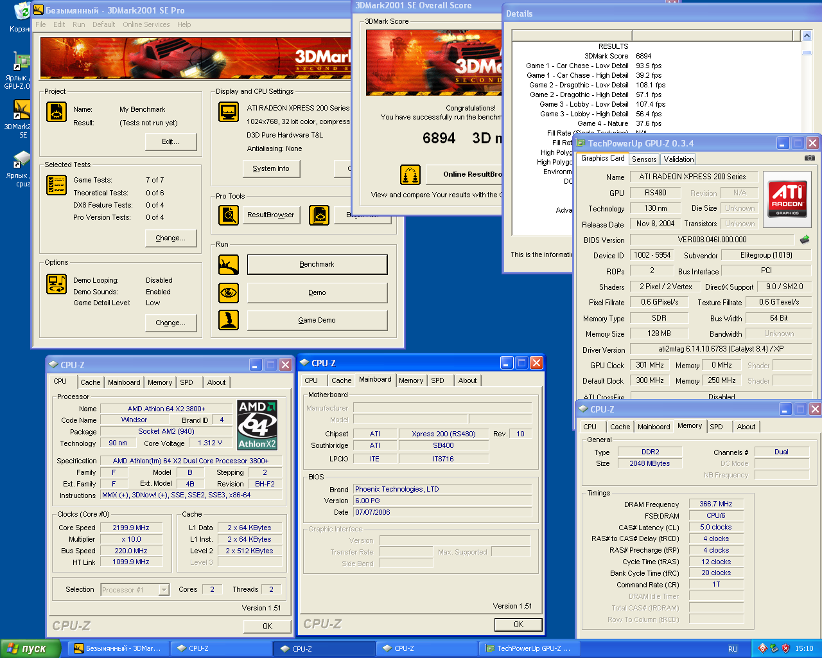Open the Cache tab in the CPU-Z processor window

[90, 382]
